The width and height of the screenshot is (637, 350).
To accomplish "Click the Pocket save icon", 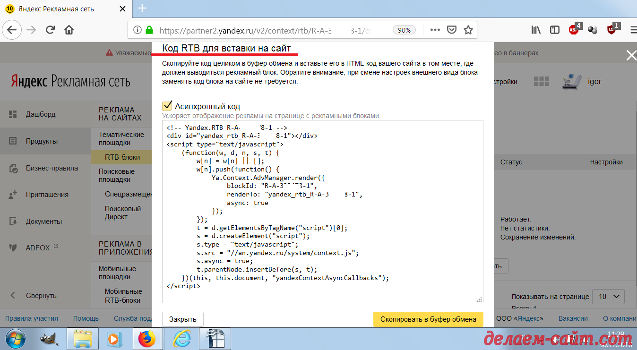I will pos(451,30).
